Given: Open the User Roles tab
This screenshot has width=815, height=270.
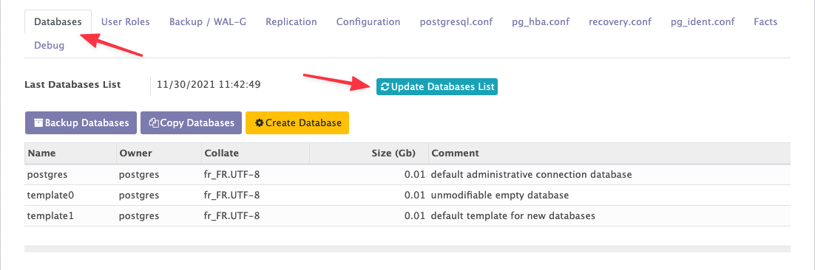Looking at the screenshot, I should click(x=125, y=22).
